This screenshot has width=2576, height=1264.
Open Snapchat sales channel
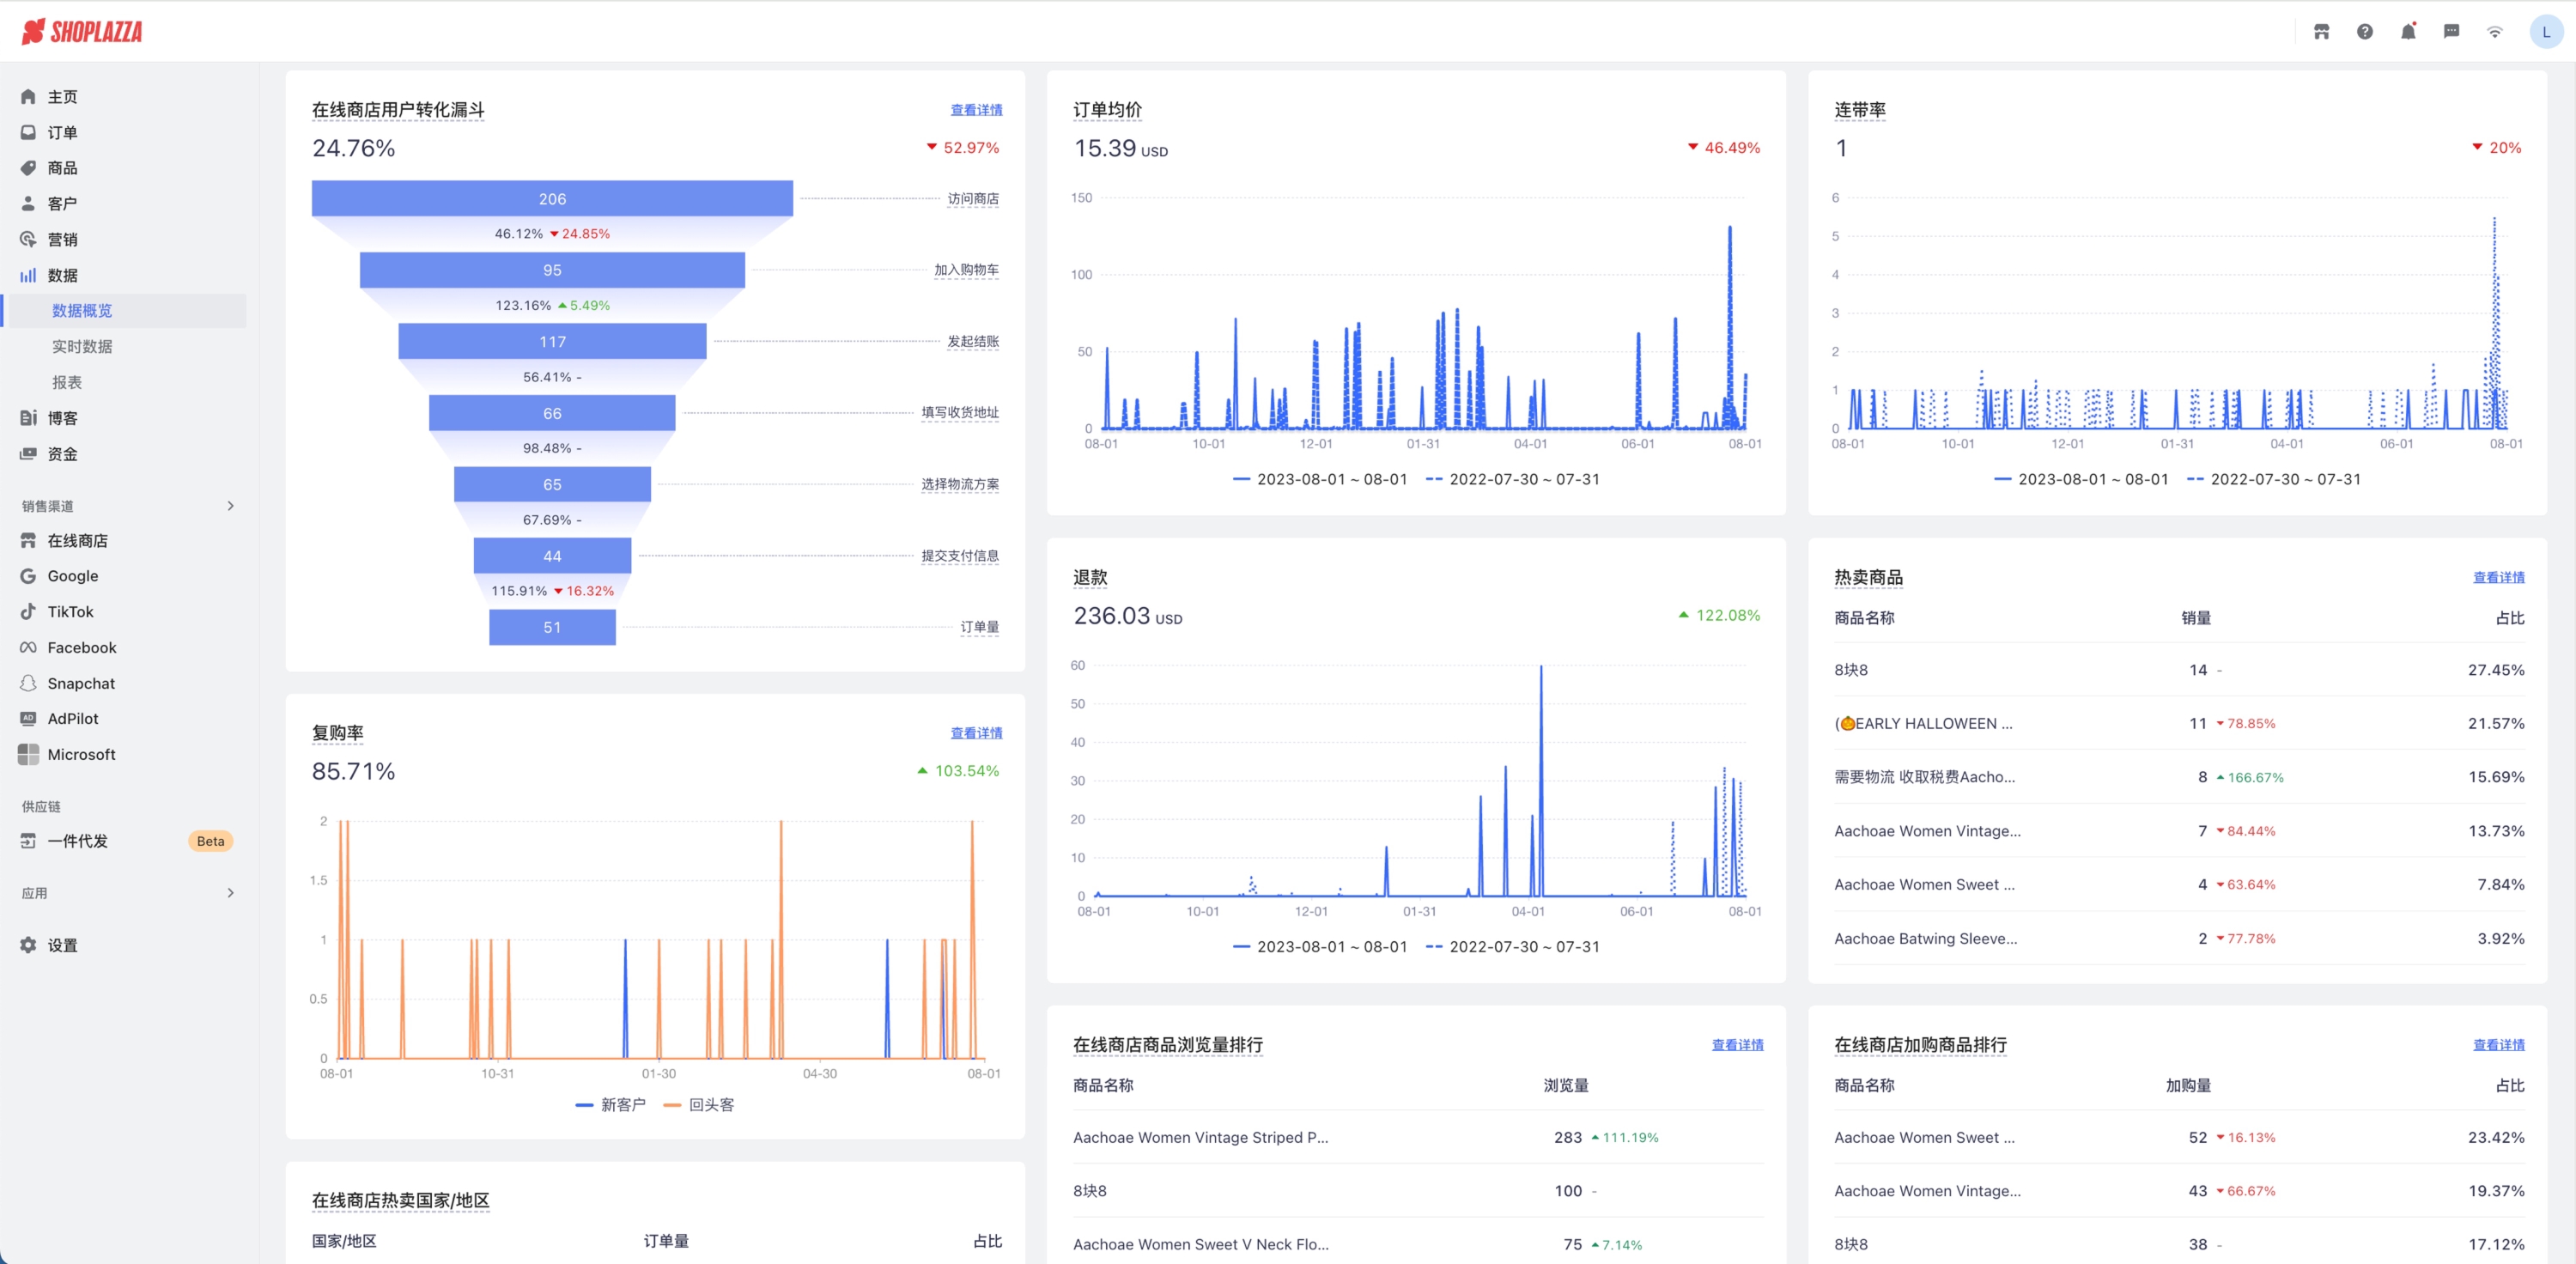(x=81, y=683)
